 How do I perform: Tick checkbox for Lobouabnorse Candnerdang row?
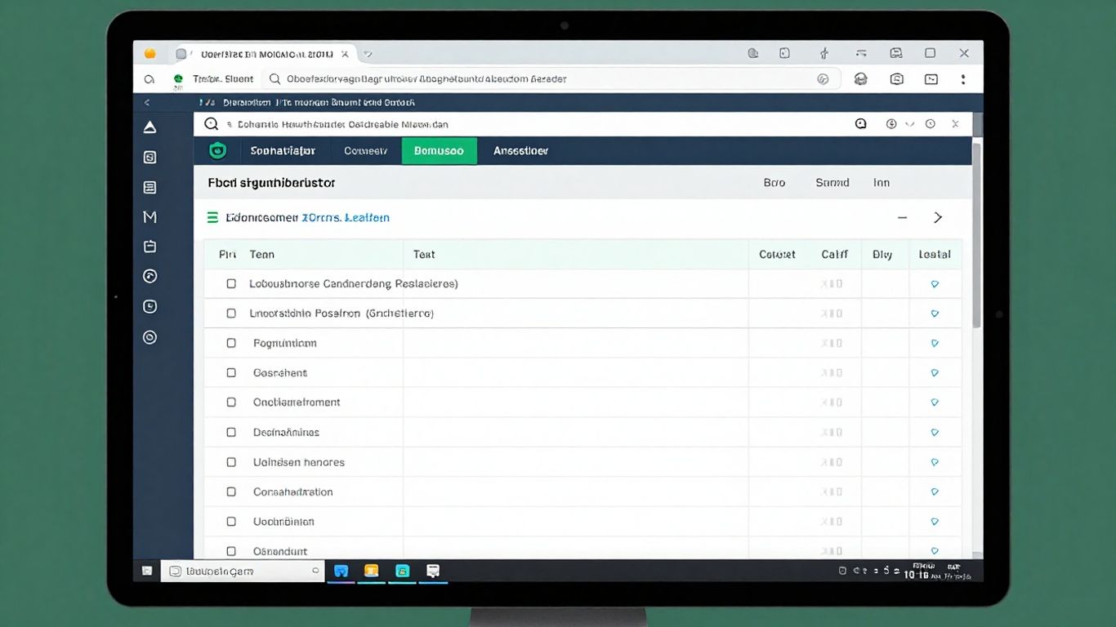pyautogui.click(x=231, y=284)
